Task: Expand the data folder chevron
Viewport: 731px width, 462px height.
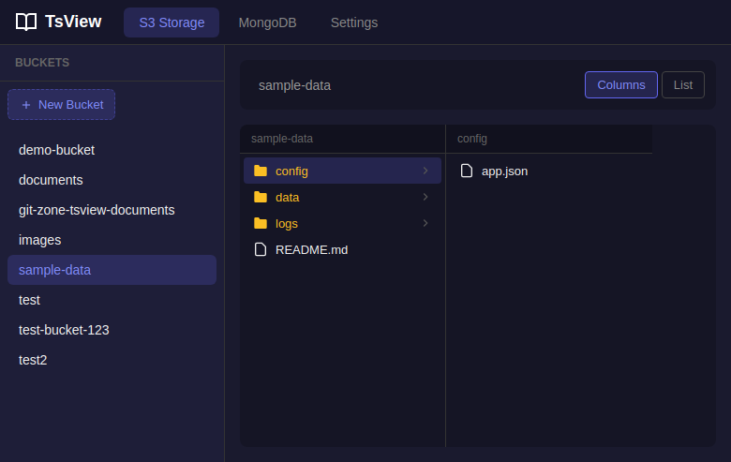Action: pos(425,197)
